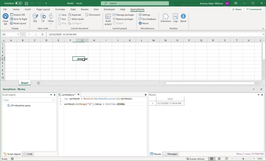Expand the formula bar
266x161 pixels.
click(263, 34)
